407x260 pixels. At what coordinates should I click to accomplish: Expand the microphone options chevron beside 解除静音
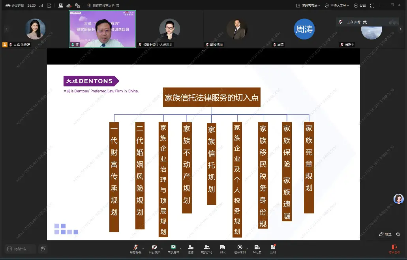coord(143,248)
